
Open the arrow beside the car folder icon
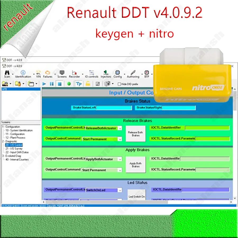[x=11, y=84]
